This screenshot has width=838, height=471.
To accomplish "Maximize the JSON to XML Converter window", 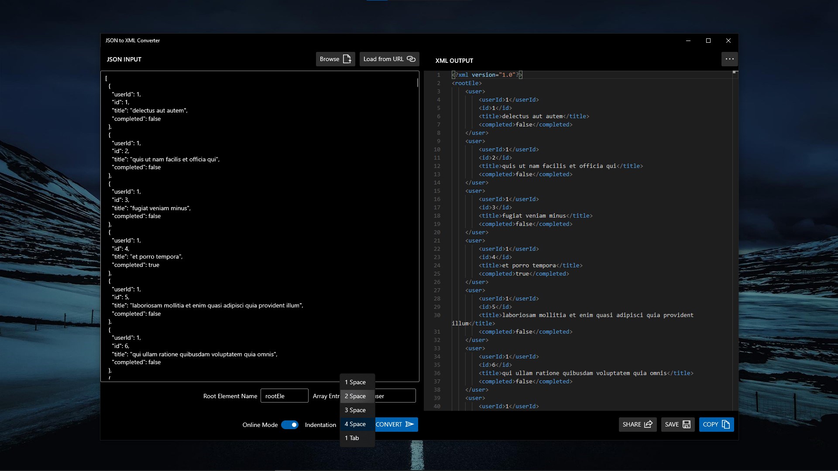I will [708, 41].
